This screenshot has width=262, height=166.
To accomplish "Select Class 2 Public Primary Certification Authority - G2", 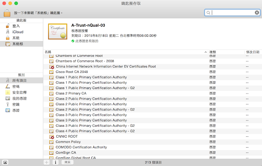I will (x=152, y=110).
